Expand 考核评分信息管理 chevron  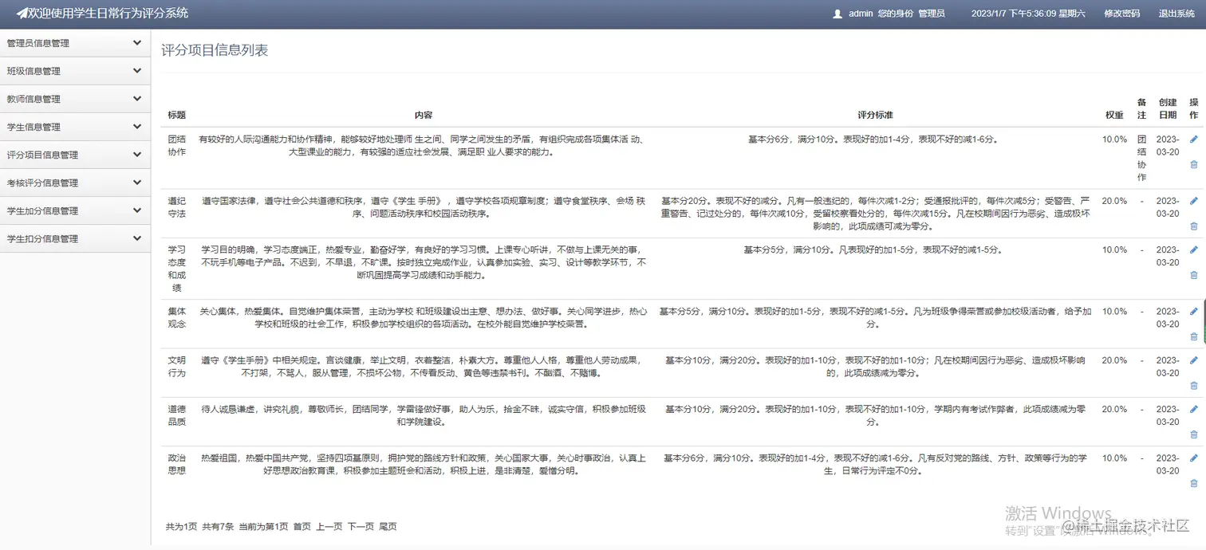click(137, 183)
